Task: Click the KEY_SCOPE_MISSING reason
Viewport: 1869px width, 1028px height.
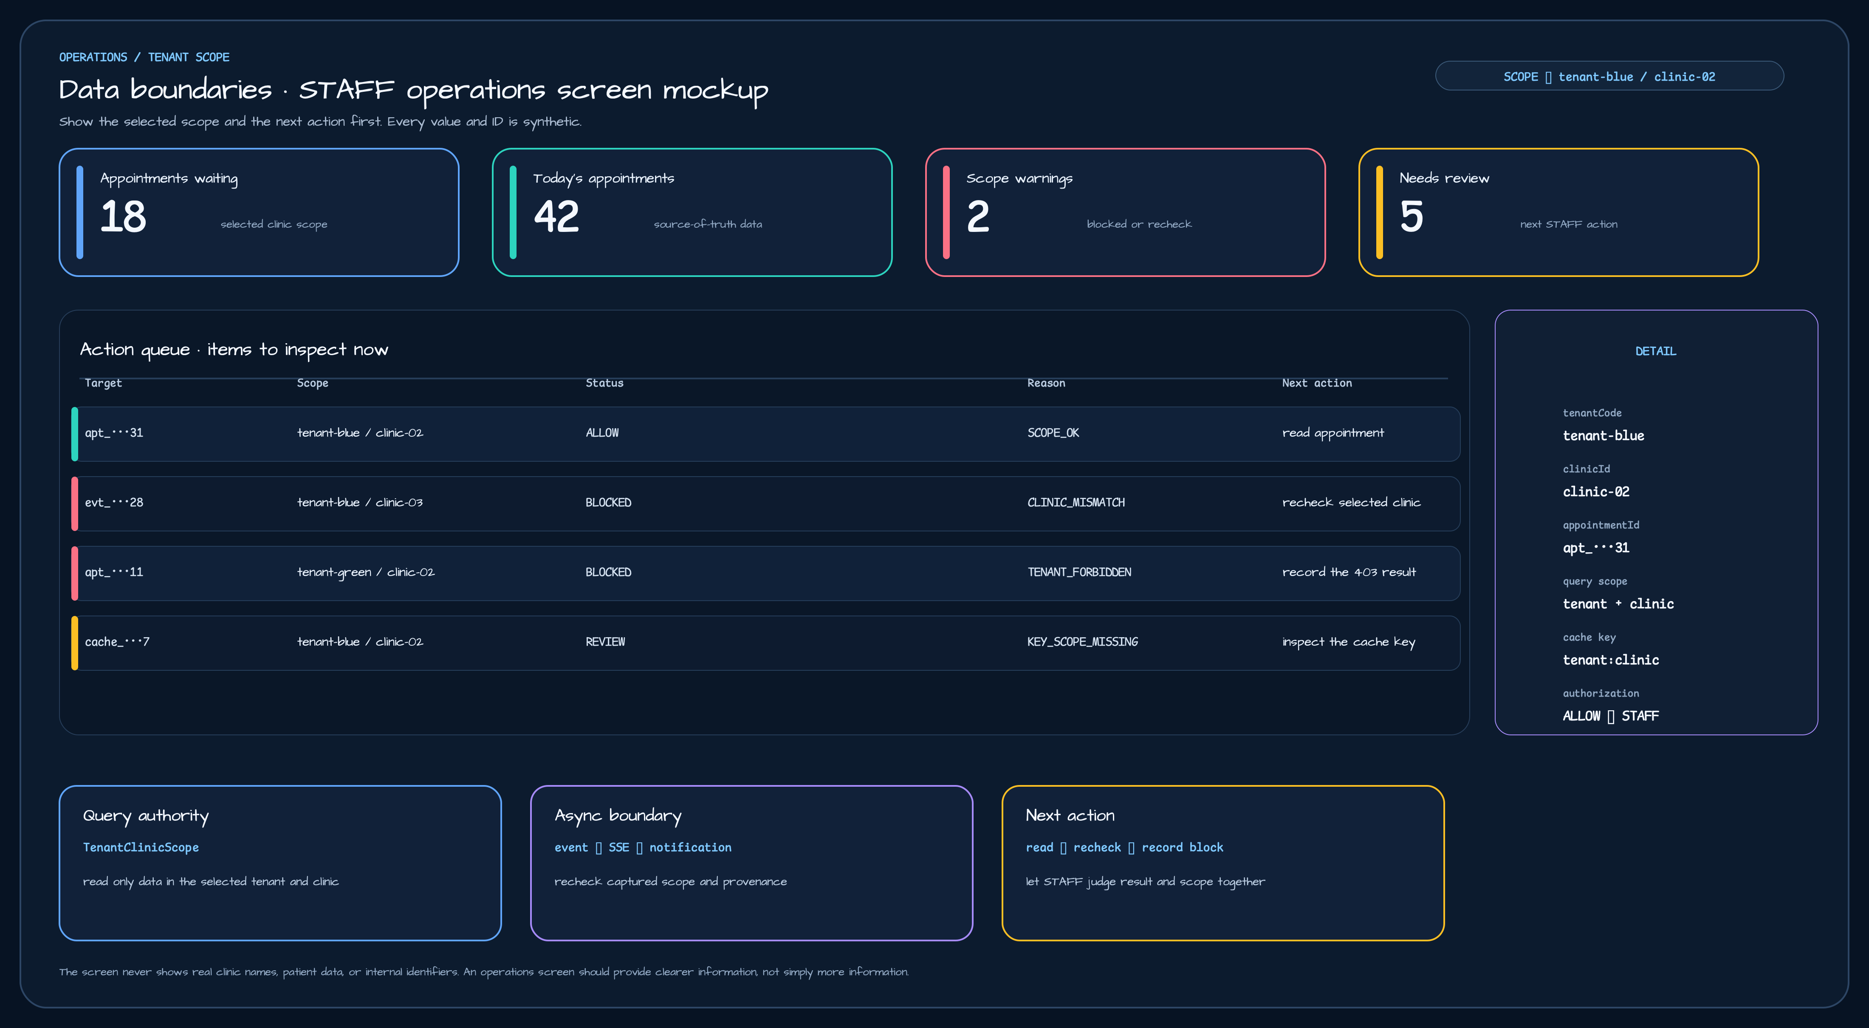Action: click(1082, 642)
